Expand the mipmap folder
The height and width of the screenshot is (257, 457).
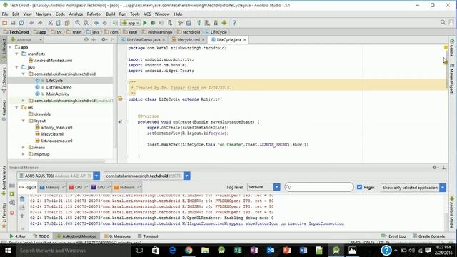pos(24,154)
